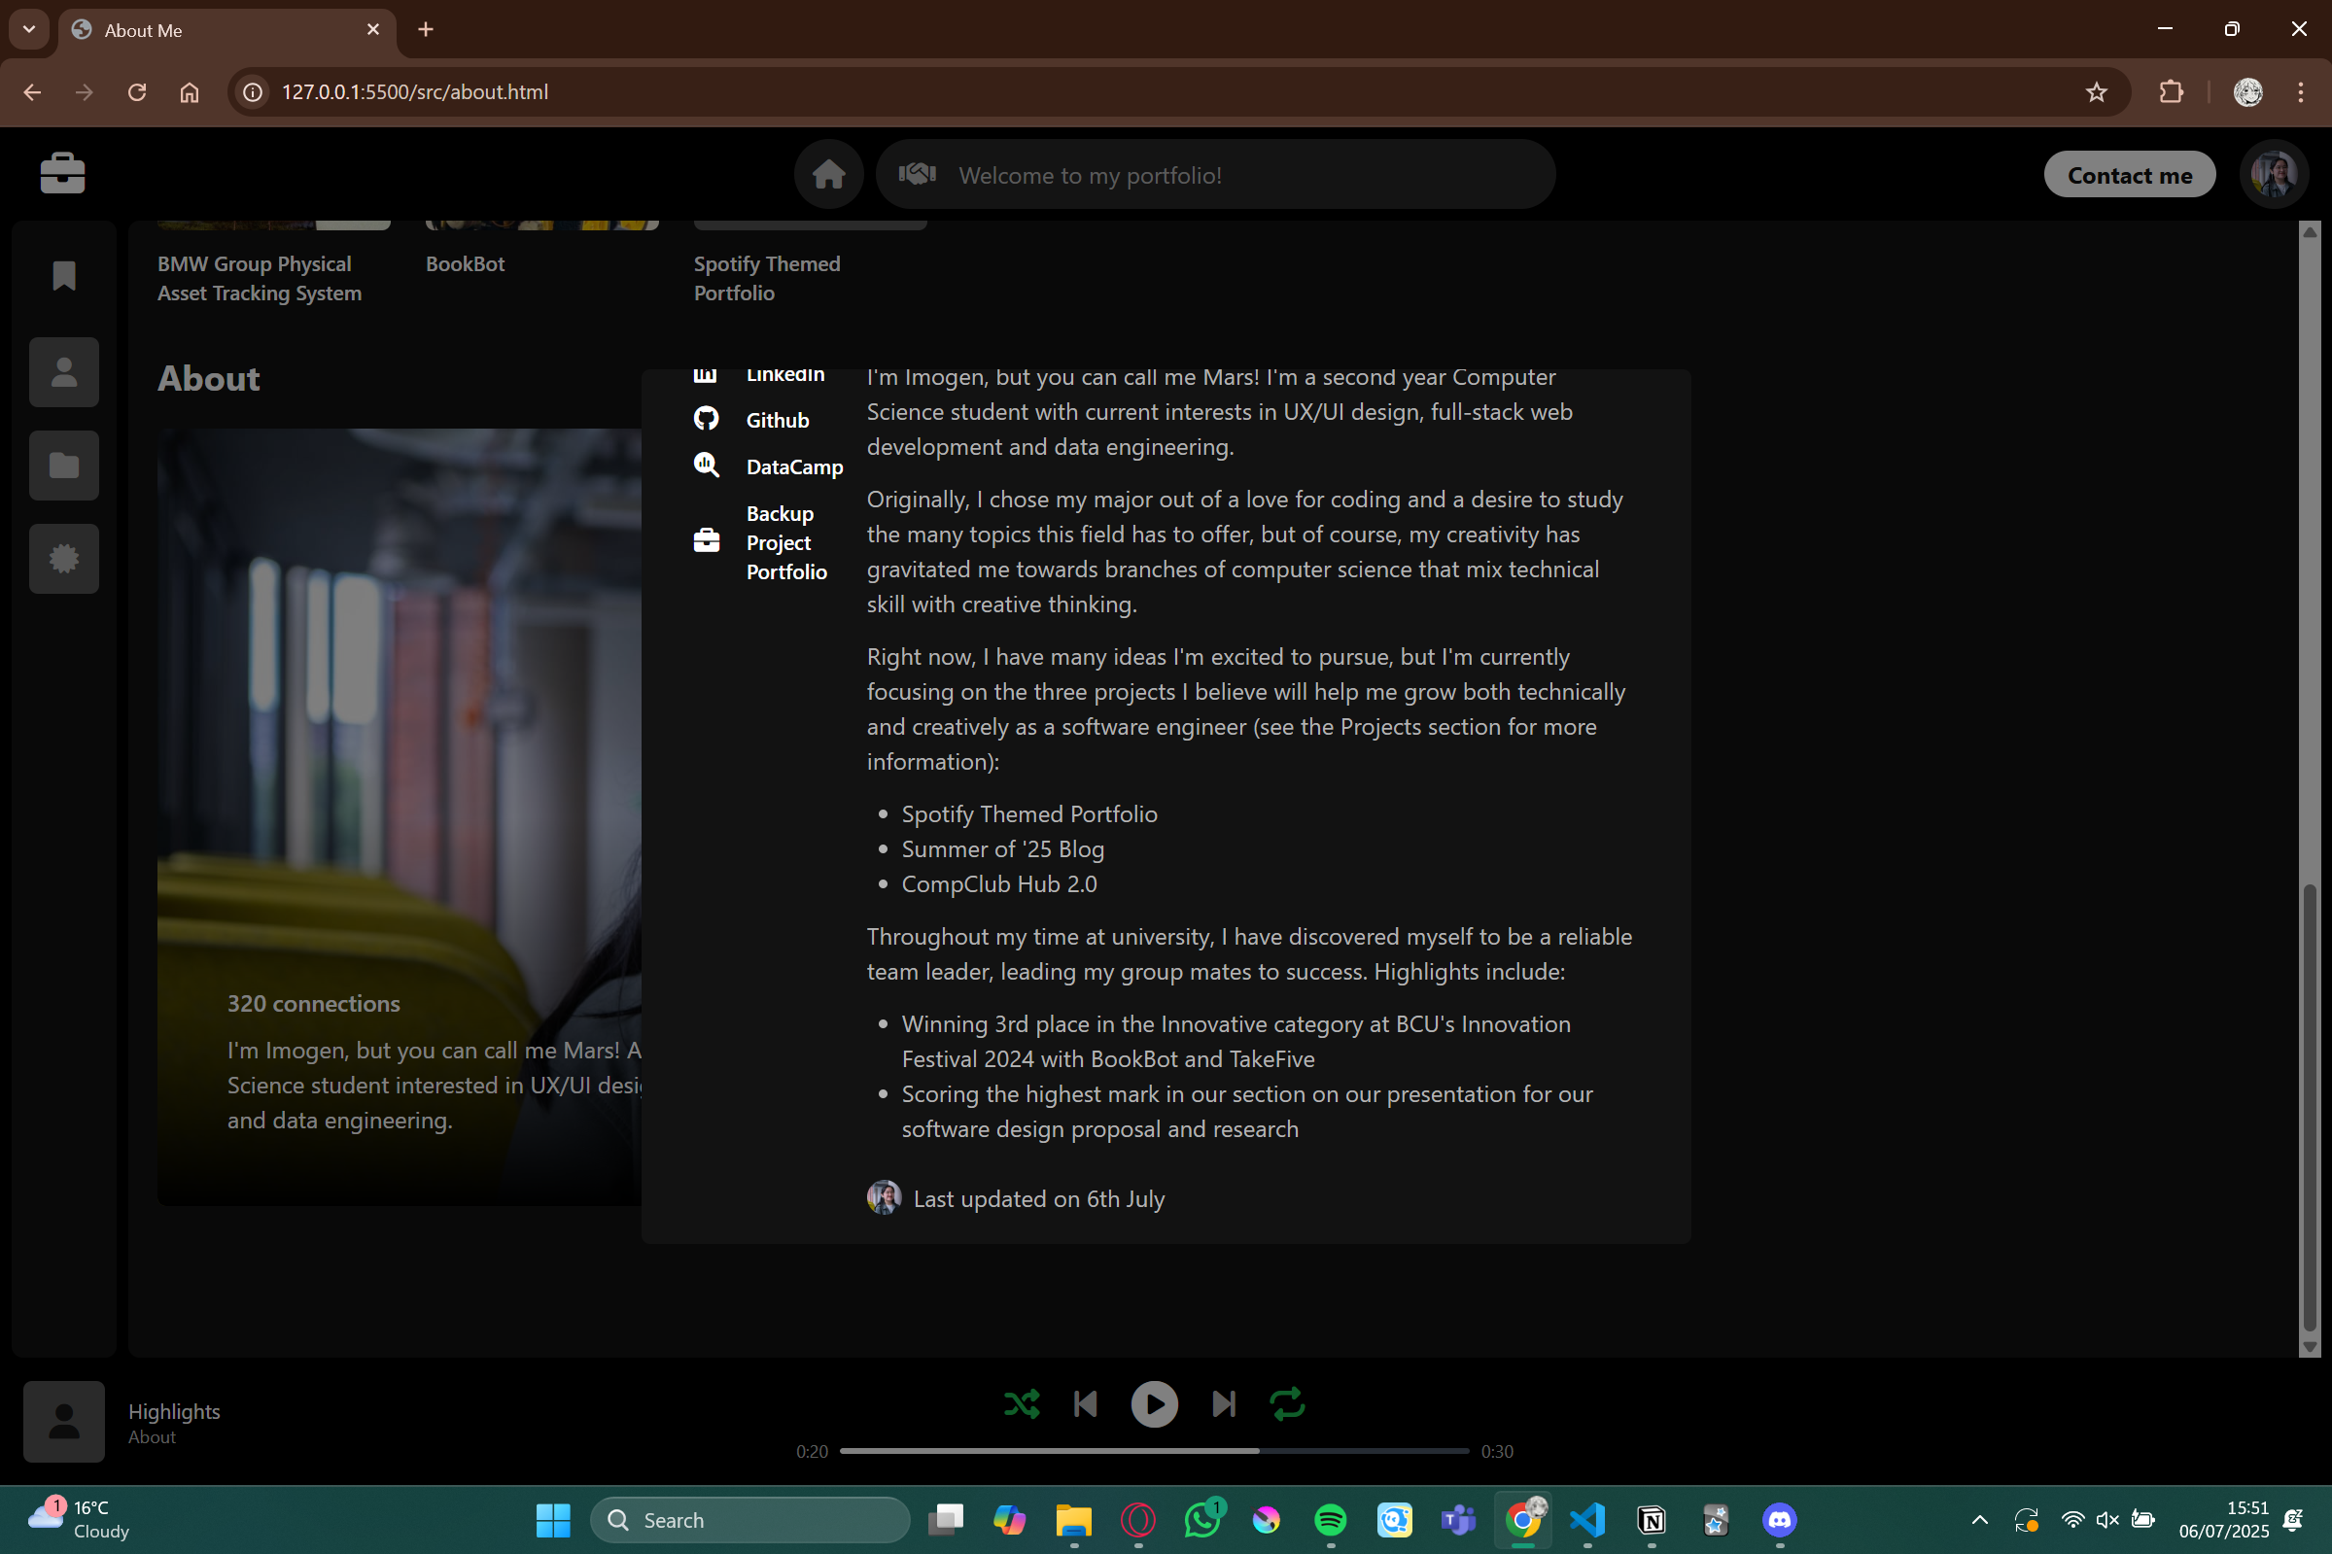
Task: Expand the hidden system tray icons
Action: [x=1979, y=1519]
